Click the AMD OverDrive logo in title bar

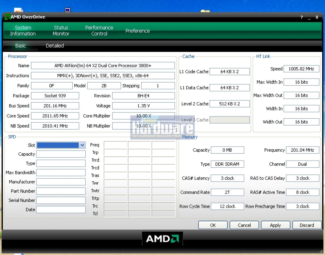click(x=7, y=17)
